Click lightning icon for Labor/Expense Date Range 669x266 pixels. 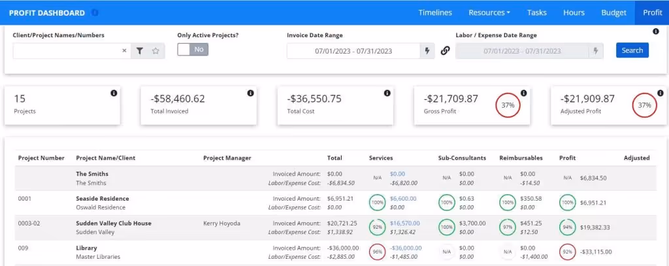(x=596, y=51)
